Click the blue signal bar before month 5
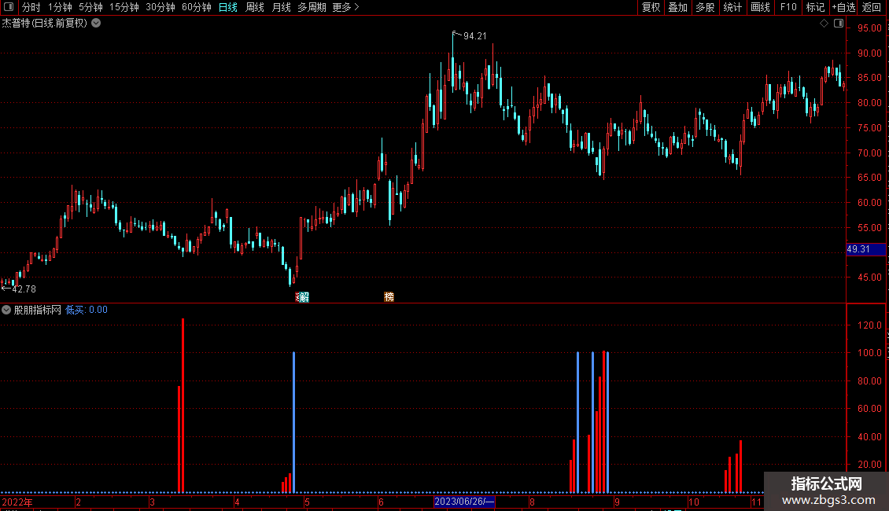Viewport: 889px width, 511px height. [x=293, y=423]
